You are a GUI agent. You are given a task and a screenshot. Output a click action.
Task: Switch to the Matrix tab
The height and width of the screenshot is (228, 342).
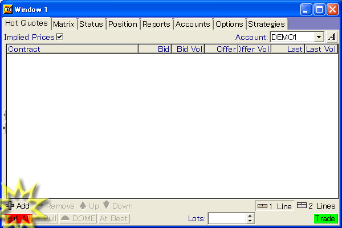[64, 24]
